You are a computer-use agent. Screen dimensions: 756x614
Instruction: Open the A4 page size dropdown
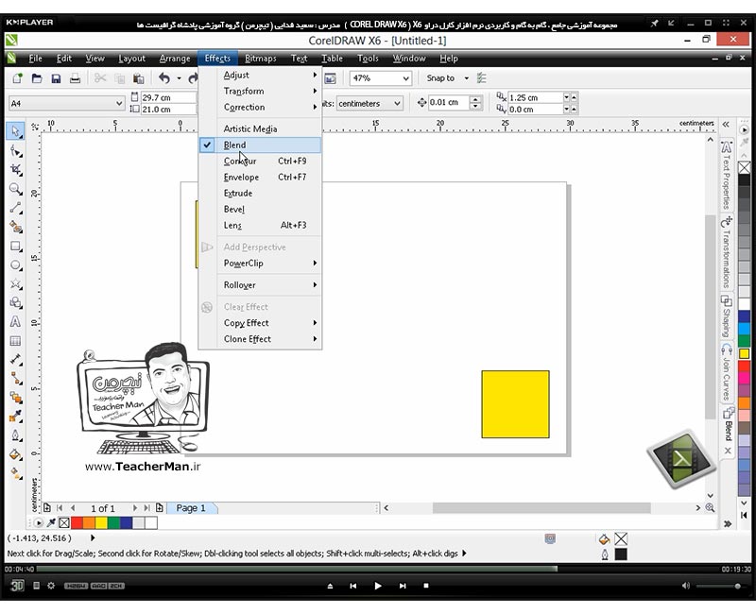119,103
